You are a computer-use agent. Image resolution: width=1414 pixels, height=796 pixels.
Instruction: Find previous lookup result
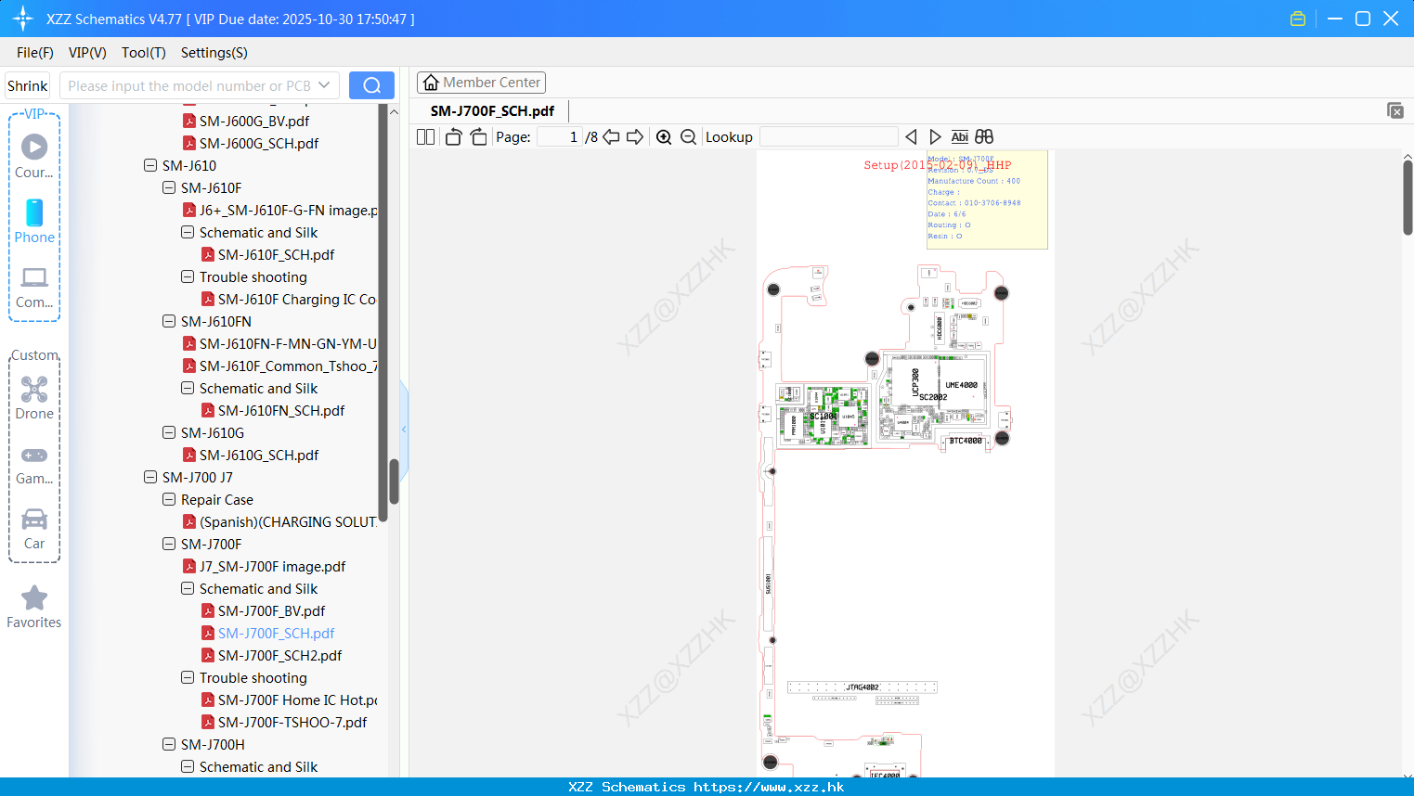(x=911, y=137)
